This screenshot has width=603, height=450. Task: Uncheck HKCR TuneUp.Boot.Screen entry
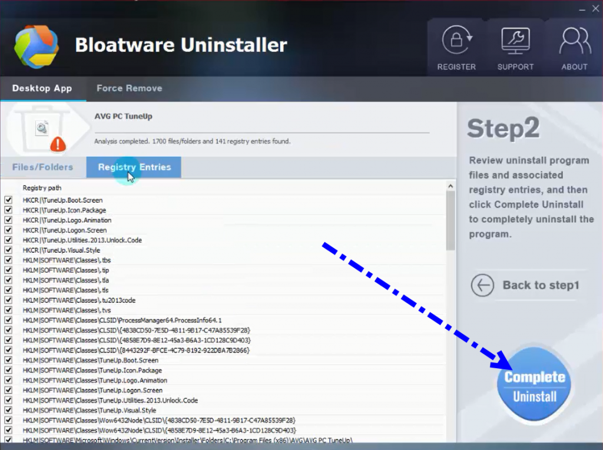(x=8, y=200)
